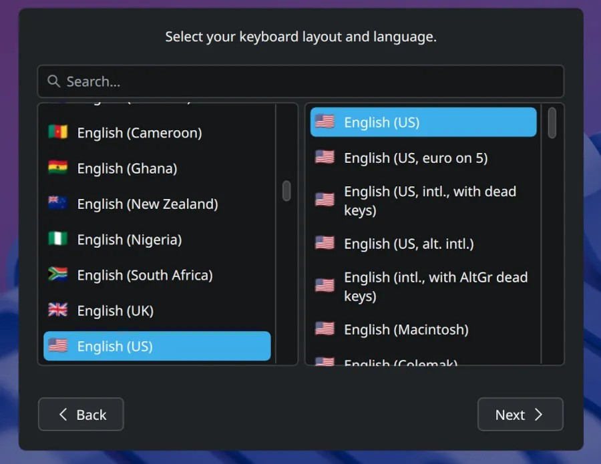Click the Cameroon flag icon
The image size is (601, 464).
tap(58, 133)
